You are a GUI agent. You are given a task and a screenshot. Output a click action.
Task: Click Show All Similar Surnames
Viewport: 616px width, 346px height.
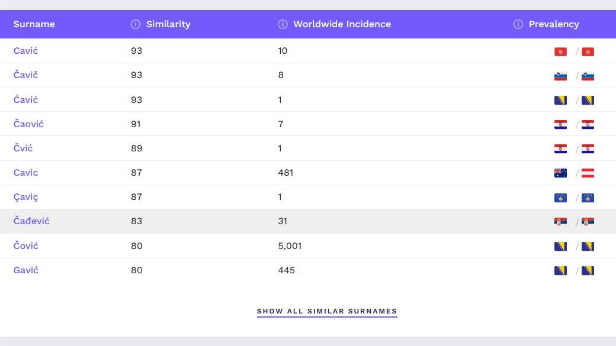coord(327,311)
